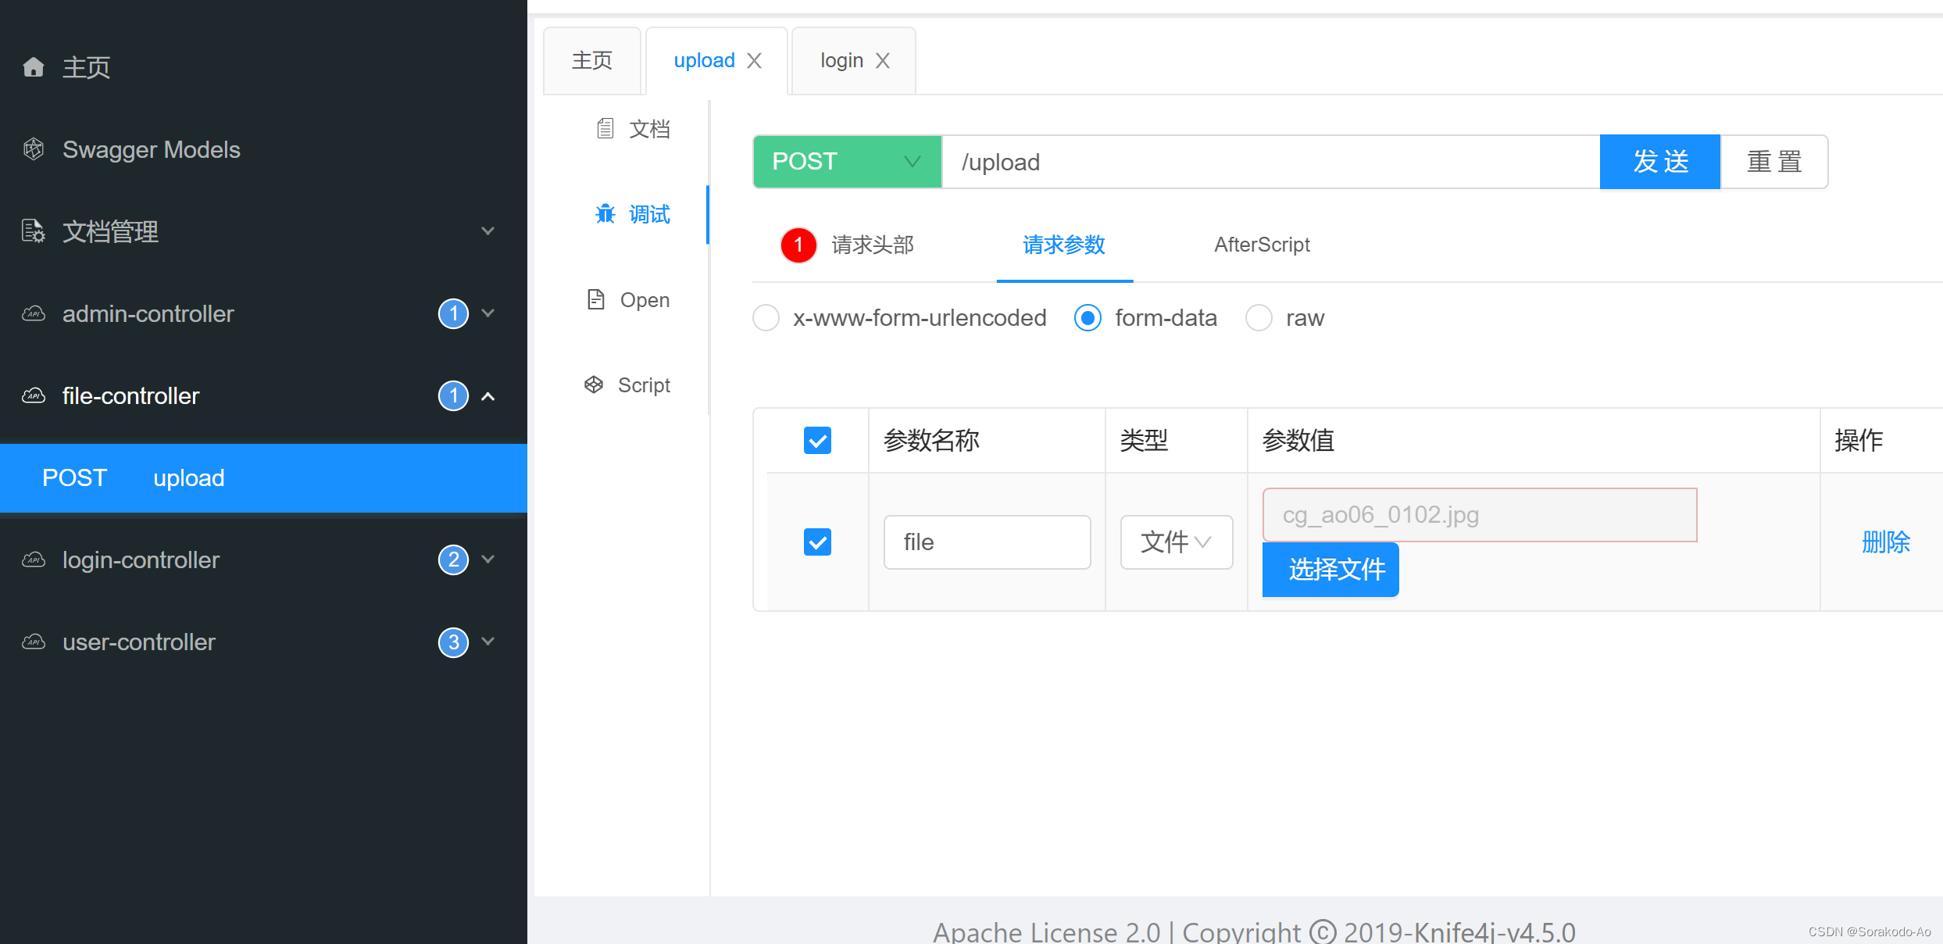Open Swagger Models from the sidebar

[x=151, y=149]
